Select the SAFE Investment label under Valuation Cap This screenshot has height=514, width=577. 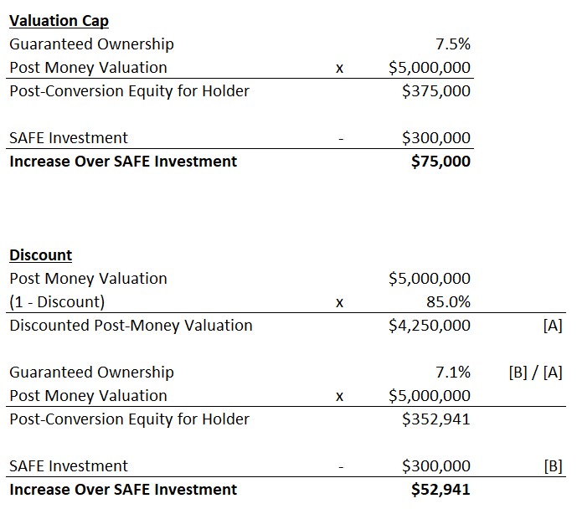click(69, 138)
